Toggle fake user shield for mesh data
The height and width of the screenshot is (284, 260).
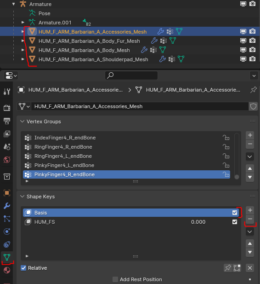253,106
